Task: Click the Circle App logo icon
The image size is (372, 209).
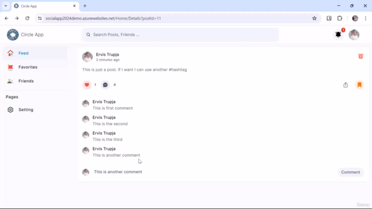Action: (x=13, y=35)
